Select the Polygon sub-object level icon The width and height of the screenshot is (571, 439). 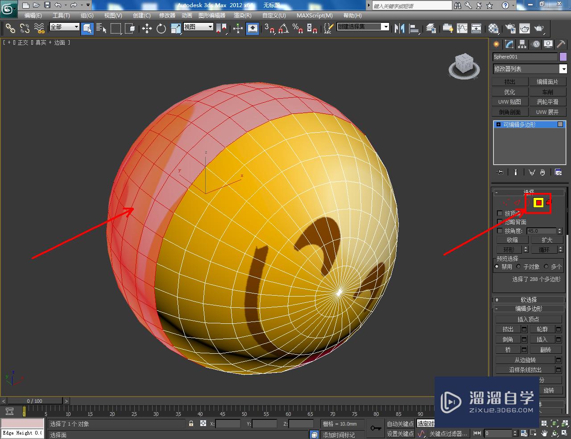538,203
